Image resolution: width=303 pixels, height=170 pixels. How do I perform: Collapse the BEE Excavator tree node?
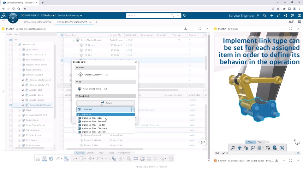pos(16,45)
